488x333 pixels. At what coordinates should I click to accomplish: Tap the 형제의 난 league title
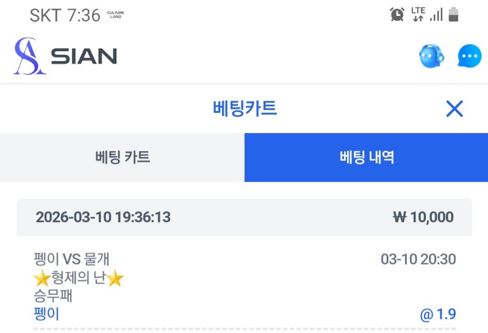coord(78,279)
